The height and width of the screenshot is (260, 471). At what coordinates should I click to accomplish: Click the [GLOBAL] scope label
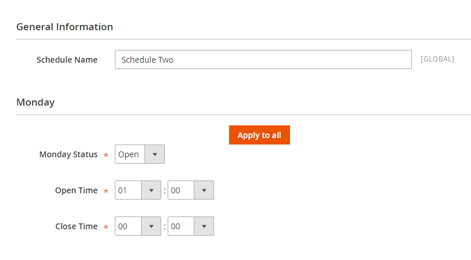pos(437,59)
